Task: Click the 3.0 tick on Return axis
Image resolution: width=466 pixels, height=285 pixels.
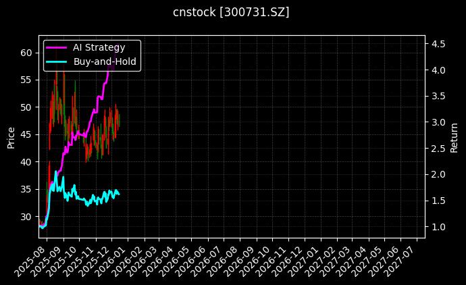Action: [x=438, y=122]
